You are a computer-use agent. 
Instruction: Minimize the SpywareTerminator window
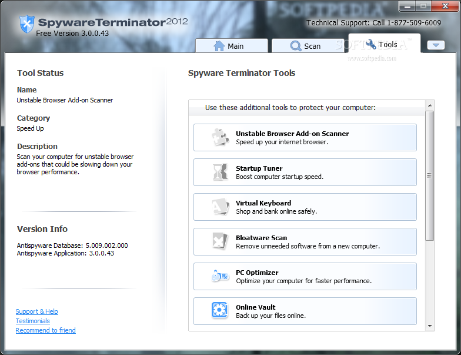pyautogui.click(x=407, y=6)
